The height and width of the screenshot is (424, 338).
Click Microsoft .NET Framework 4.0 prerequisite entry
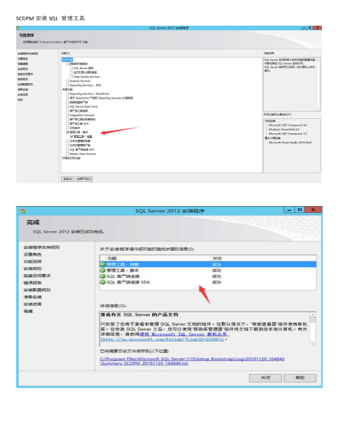(x=288, y=125)
